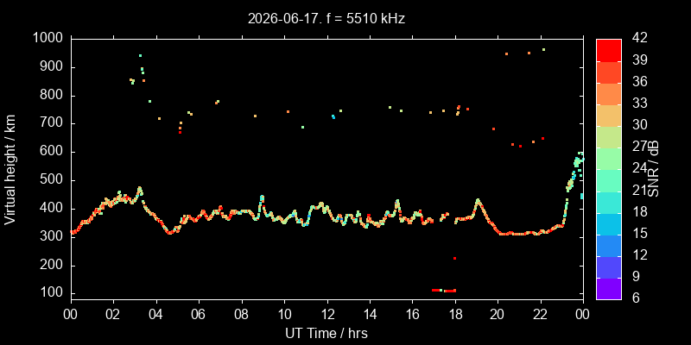
Task: Click the 500 tick label on height axis
Action: click(54, 180)
